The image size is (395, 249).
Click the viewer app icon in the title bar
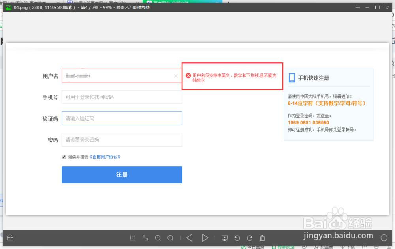[x=9, y=7]
